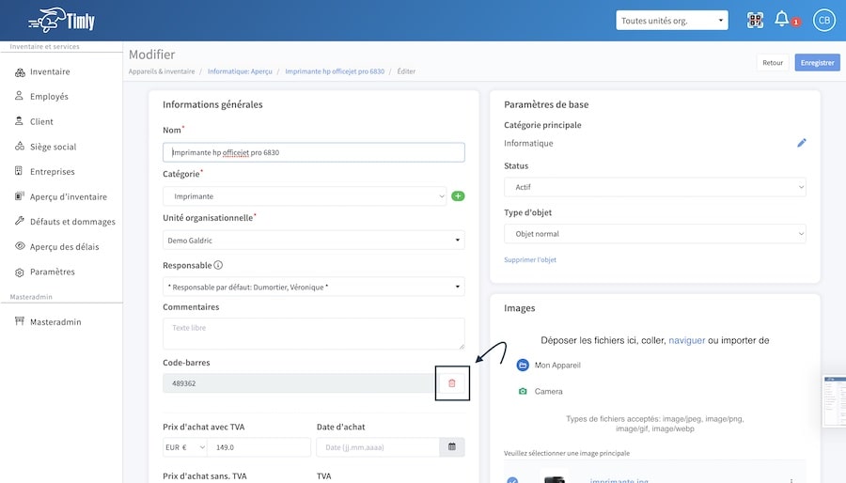Image resolution: width=846 pixels, height=483 pixels.
Task: Click the Retour button
Action: click(x=773, y=63)
